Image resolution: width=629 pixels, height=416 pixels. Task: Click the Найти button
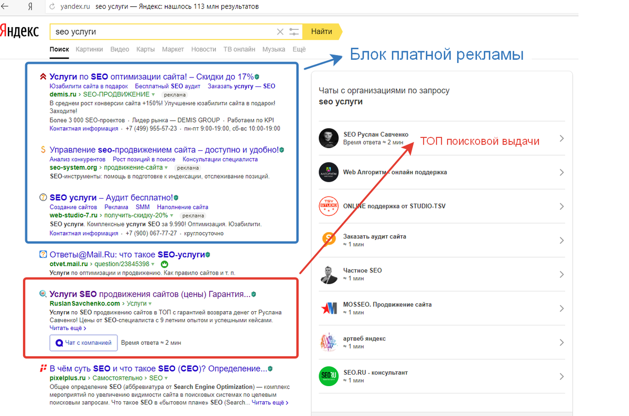pyautogui.click(x=322, y=31)
